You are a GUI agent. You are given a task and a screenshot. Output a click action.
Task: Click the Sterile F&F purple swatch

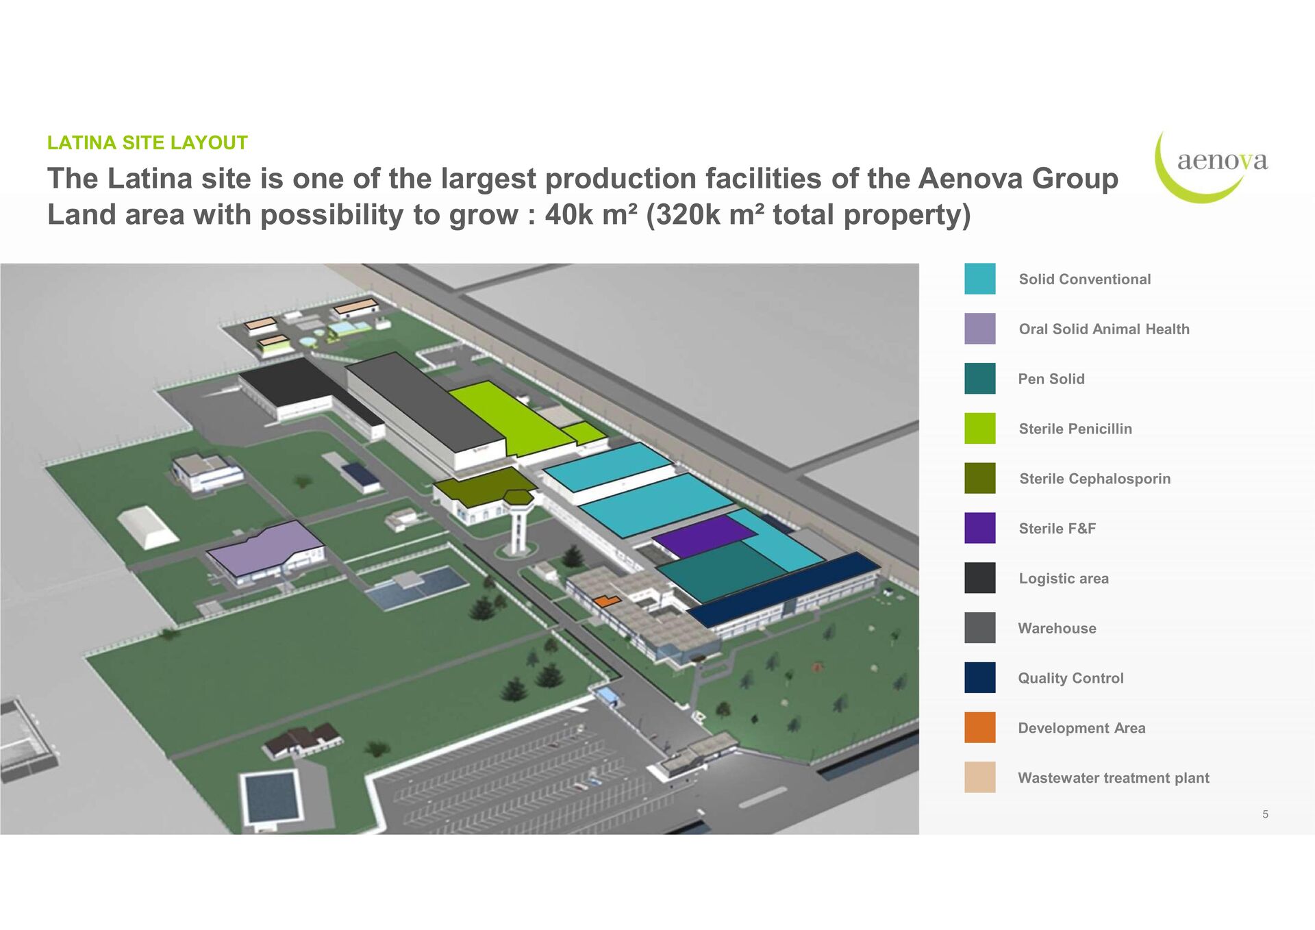[x=979, y=528]
